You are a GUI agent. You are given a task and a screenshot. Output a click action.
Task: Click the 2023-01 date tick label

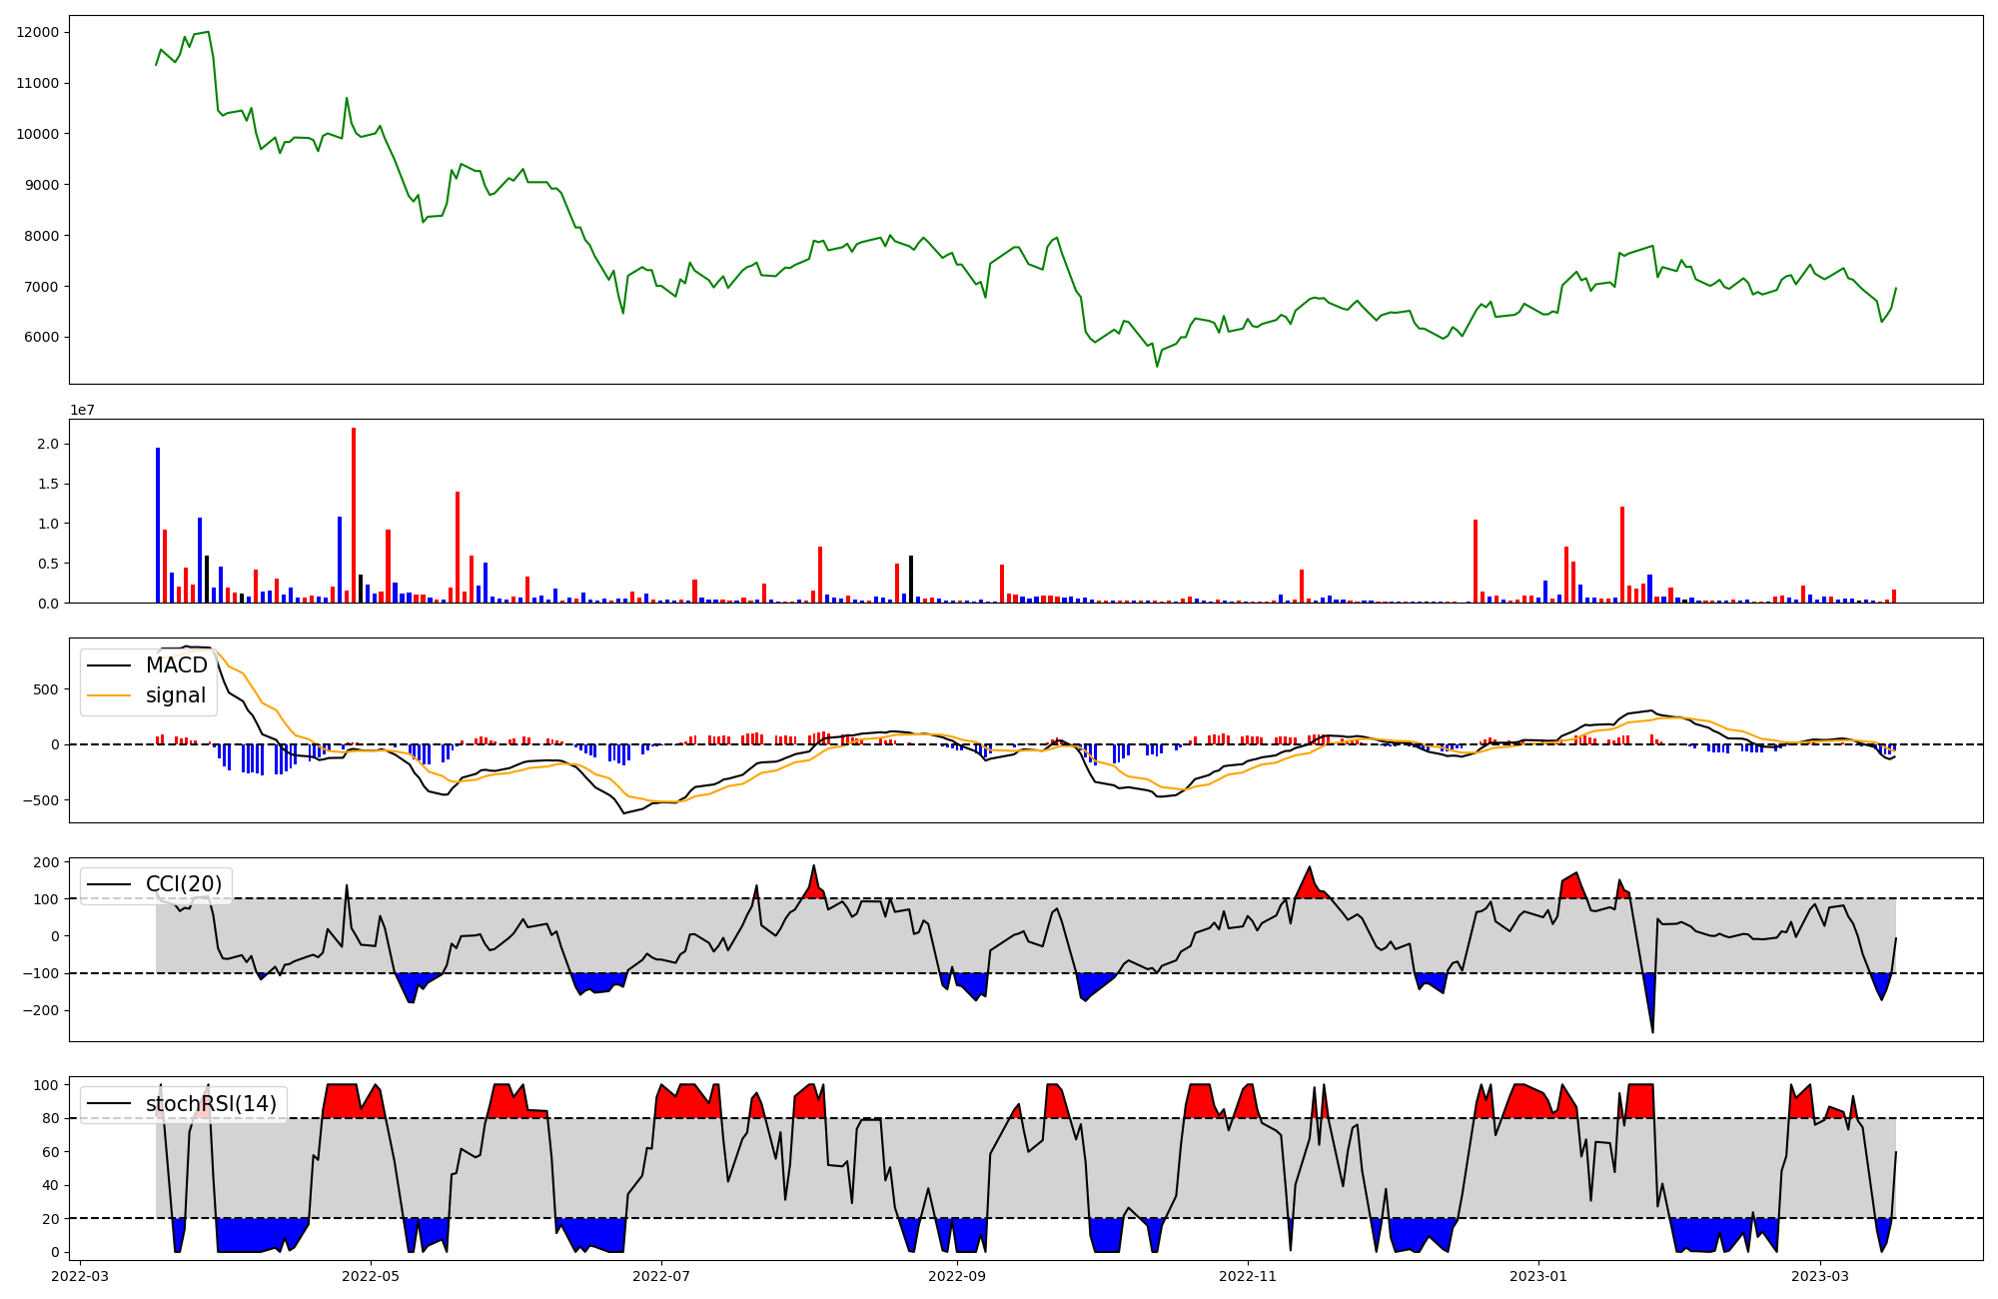(1538, 1276)
